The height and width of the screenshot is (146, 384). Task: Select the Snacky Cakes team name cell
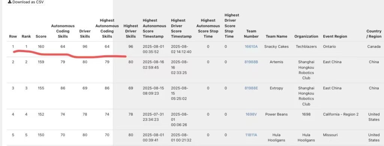click(x=276, y=46)
